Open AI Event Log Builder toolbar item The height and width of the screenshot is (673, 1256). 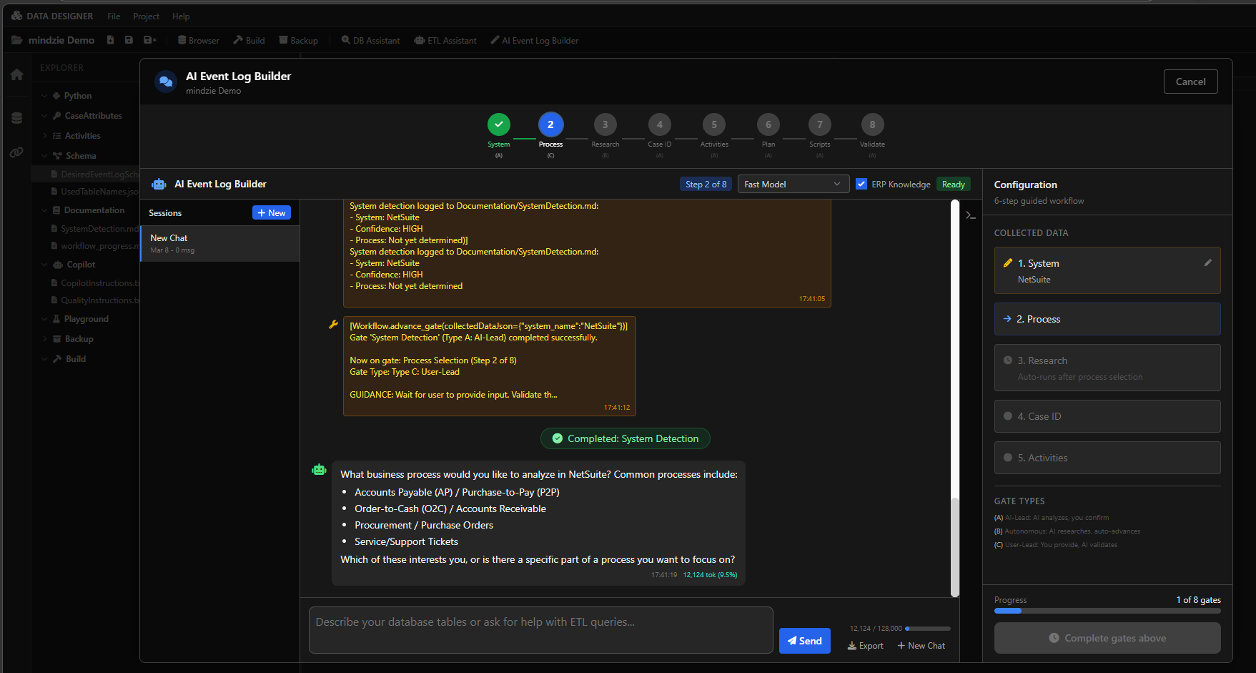pyautogui.click(x=534, y=40)
